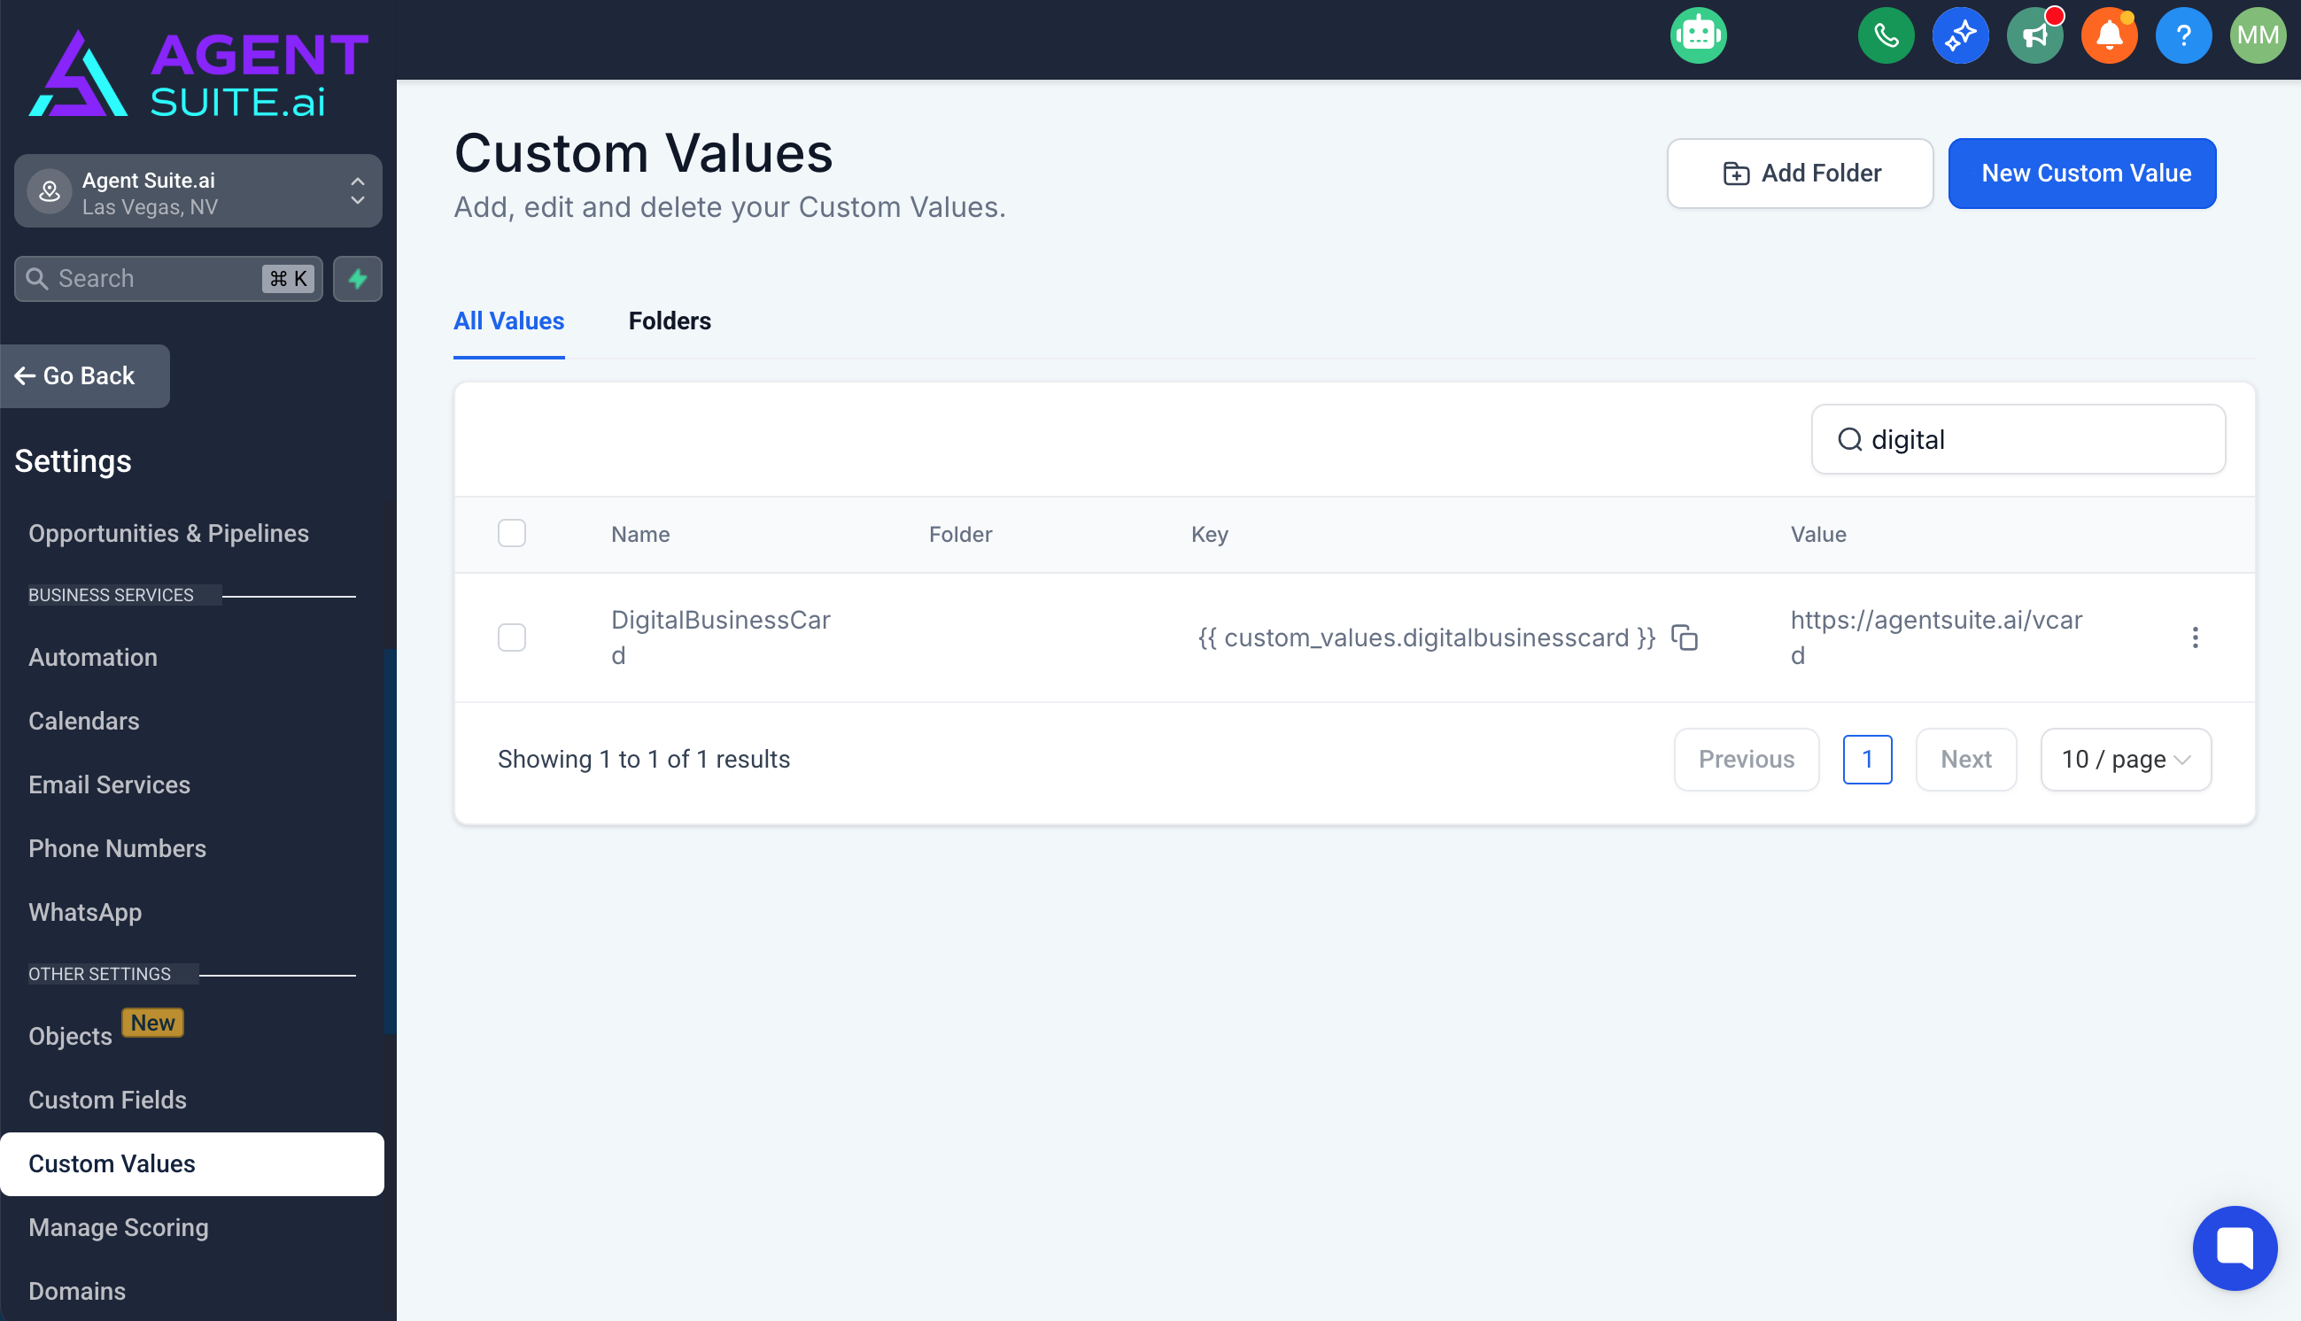Open the orange notifications bell

[x=2109, y=36]
